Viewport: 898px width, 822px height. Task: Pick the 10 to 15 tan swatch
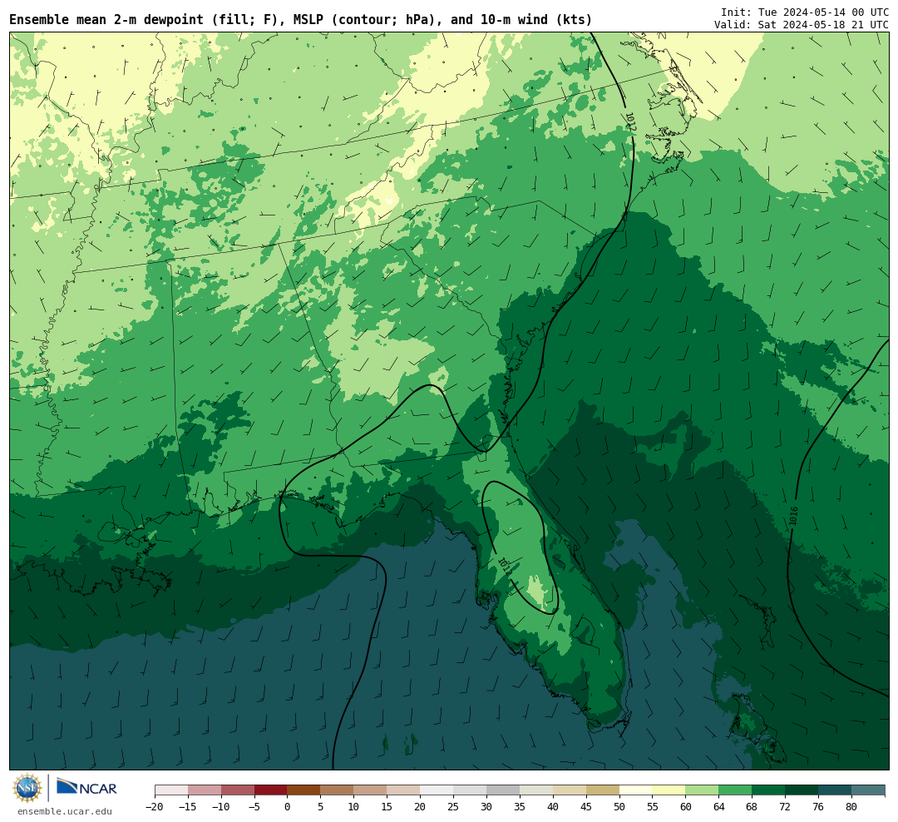click(x=371, y=790)
